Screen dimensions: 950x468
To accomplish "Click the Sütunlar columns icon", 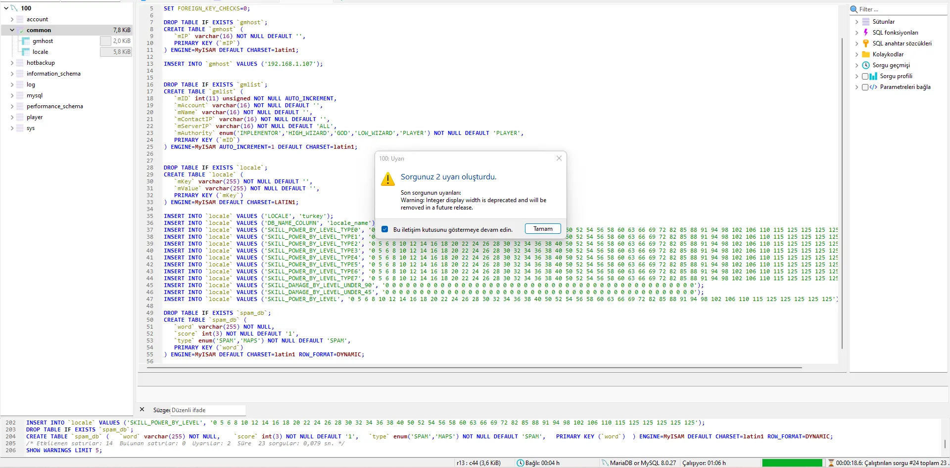I will tap(866, 22).
